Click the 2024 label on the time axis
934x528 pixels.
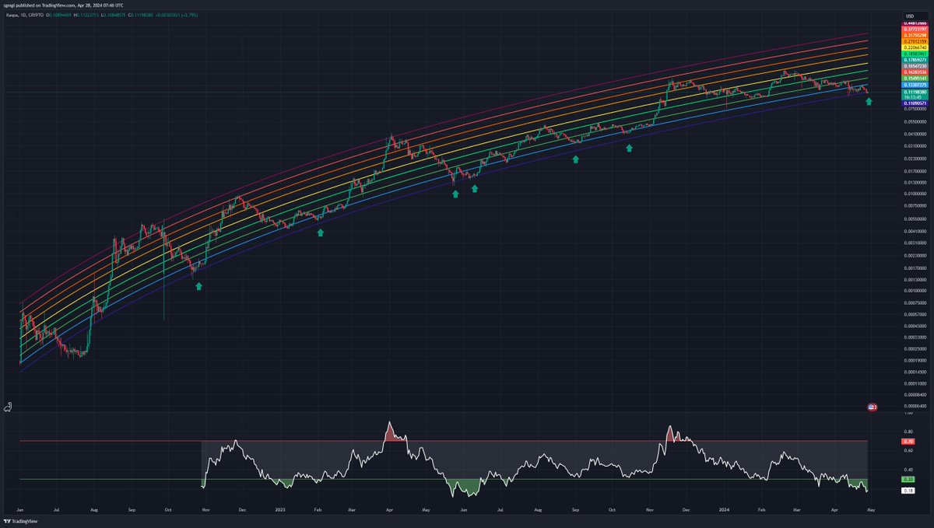724,509
